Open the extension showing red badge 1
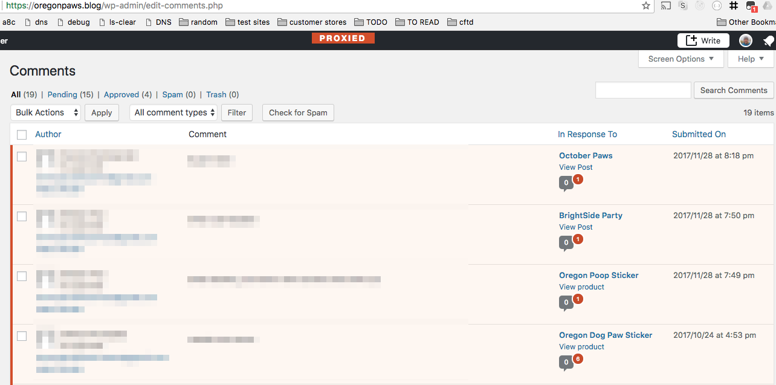Image resolution: width=776 pixels, height=385 pixels. [751, 6]
